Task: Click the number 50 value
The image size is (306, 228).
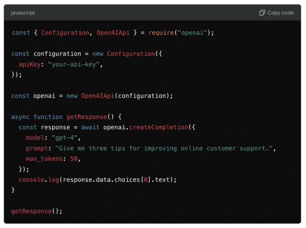Action: coord(74,159)
